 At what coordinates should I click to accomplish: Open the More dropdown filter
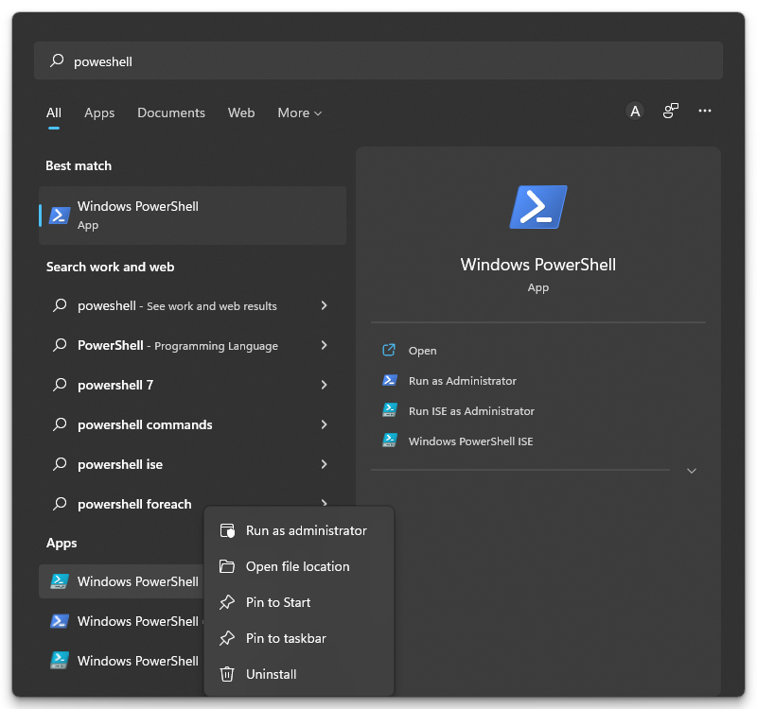pyautogui.click(x=299, y=112)
